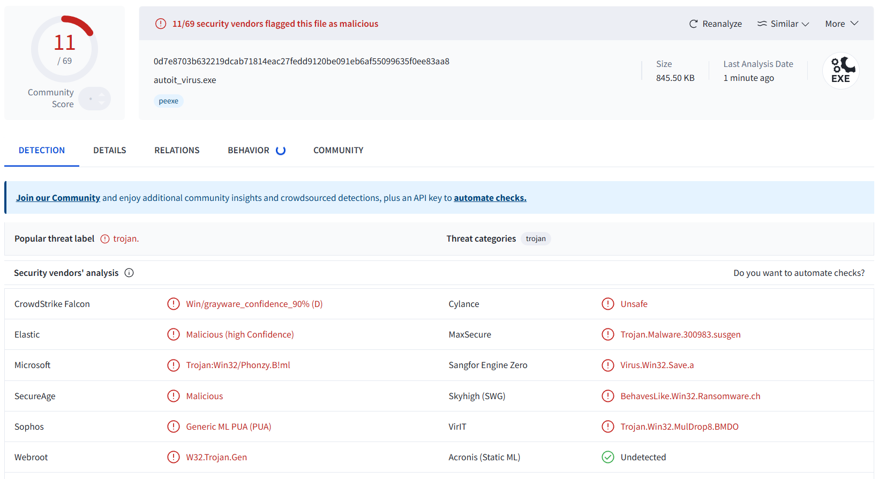Click the EXE file type icon

tap(840, 71)
